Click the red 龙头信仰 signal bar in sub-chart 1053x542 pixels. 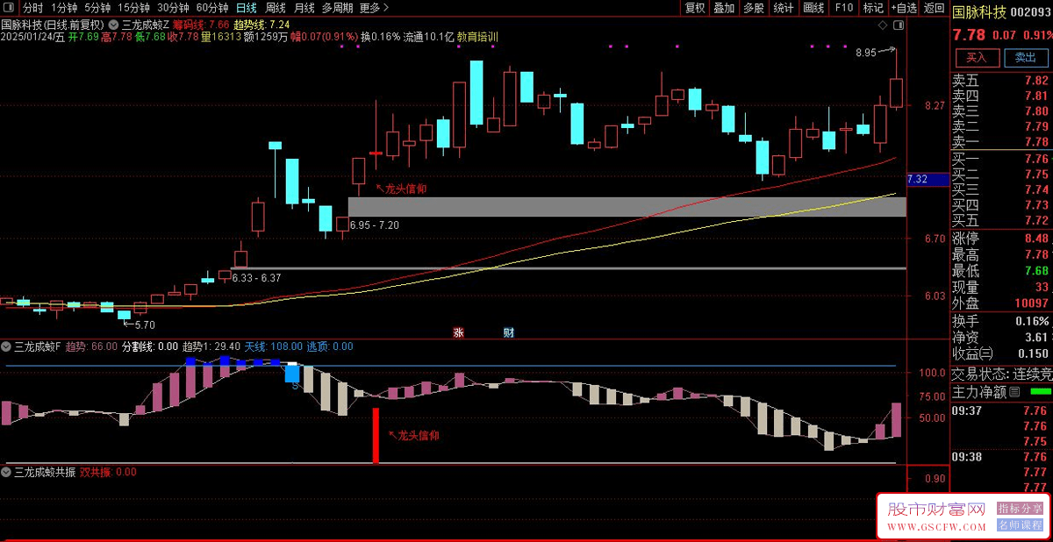tap(376, 436)
